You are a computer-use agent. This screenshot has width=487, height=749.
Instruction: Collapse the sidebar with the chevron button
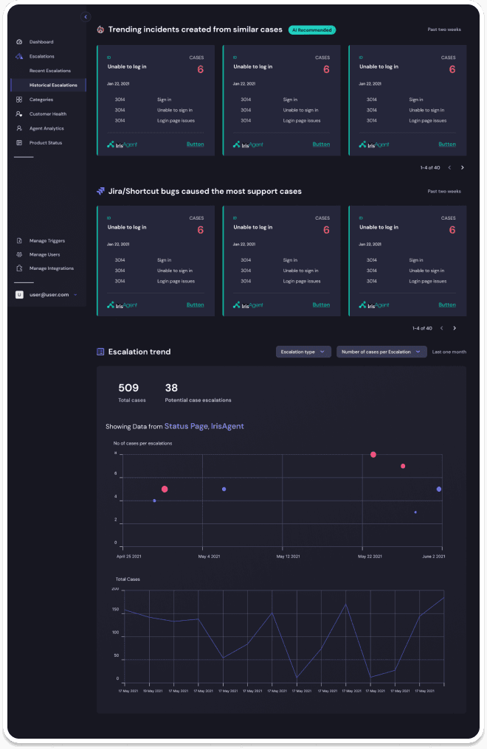86,17
